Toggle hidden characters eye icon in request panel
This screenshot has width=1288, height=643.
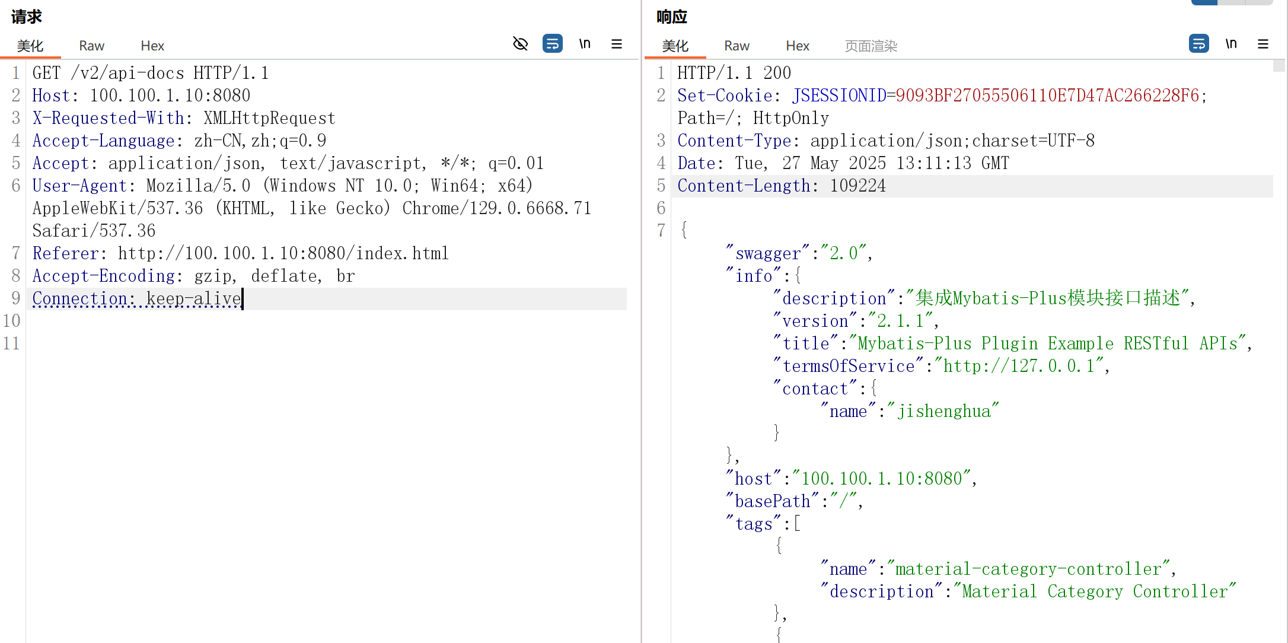tap(520, 44)
